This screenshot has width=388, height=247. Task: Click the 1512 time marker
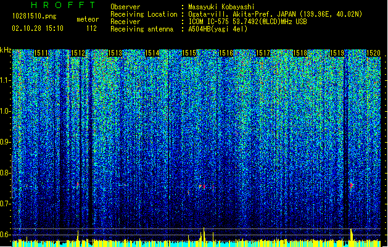(78, 53)
